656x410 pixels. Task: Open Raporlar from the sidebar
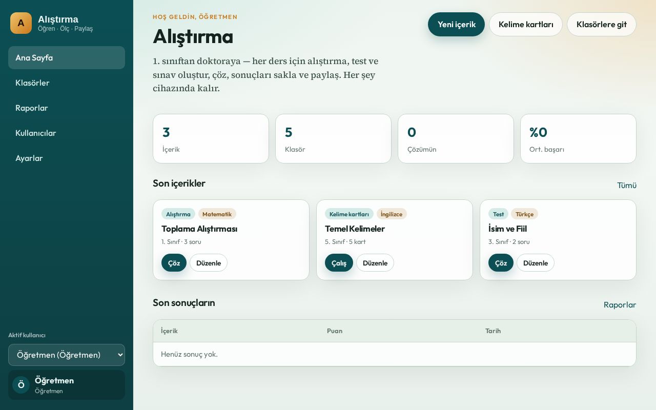click(x=67, y=108)
